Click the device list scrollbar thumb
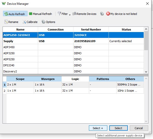This screenshot has height=139, width=153. [146, 41]
